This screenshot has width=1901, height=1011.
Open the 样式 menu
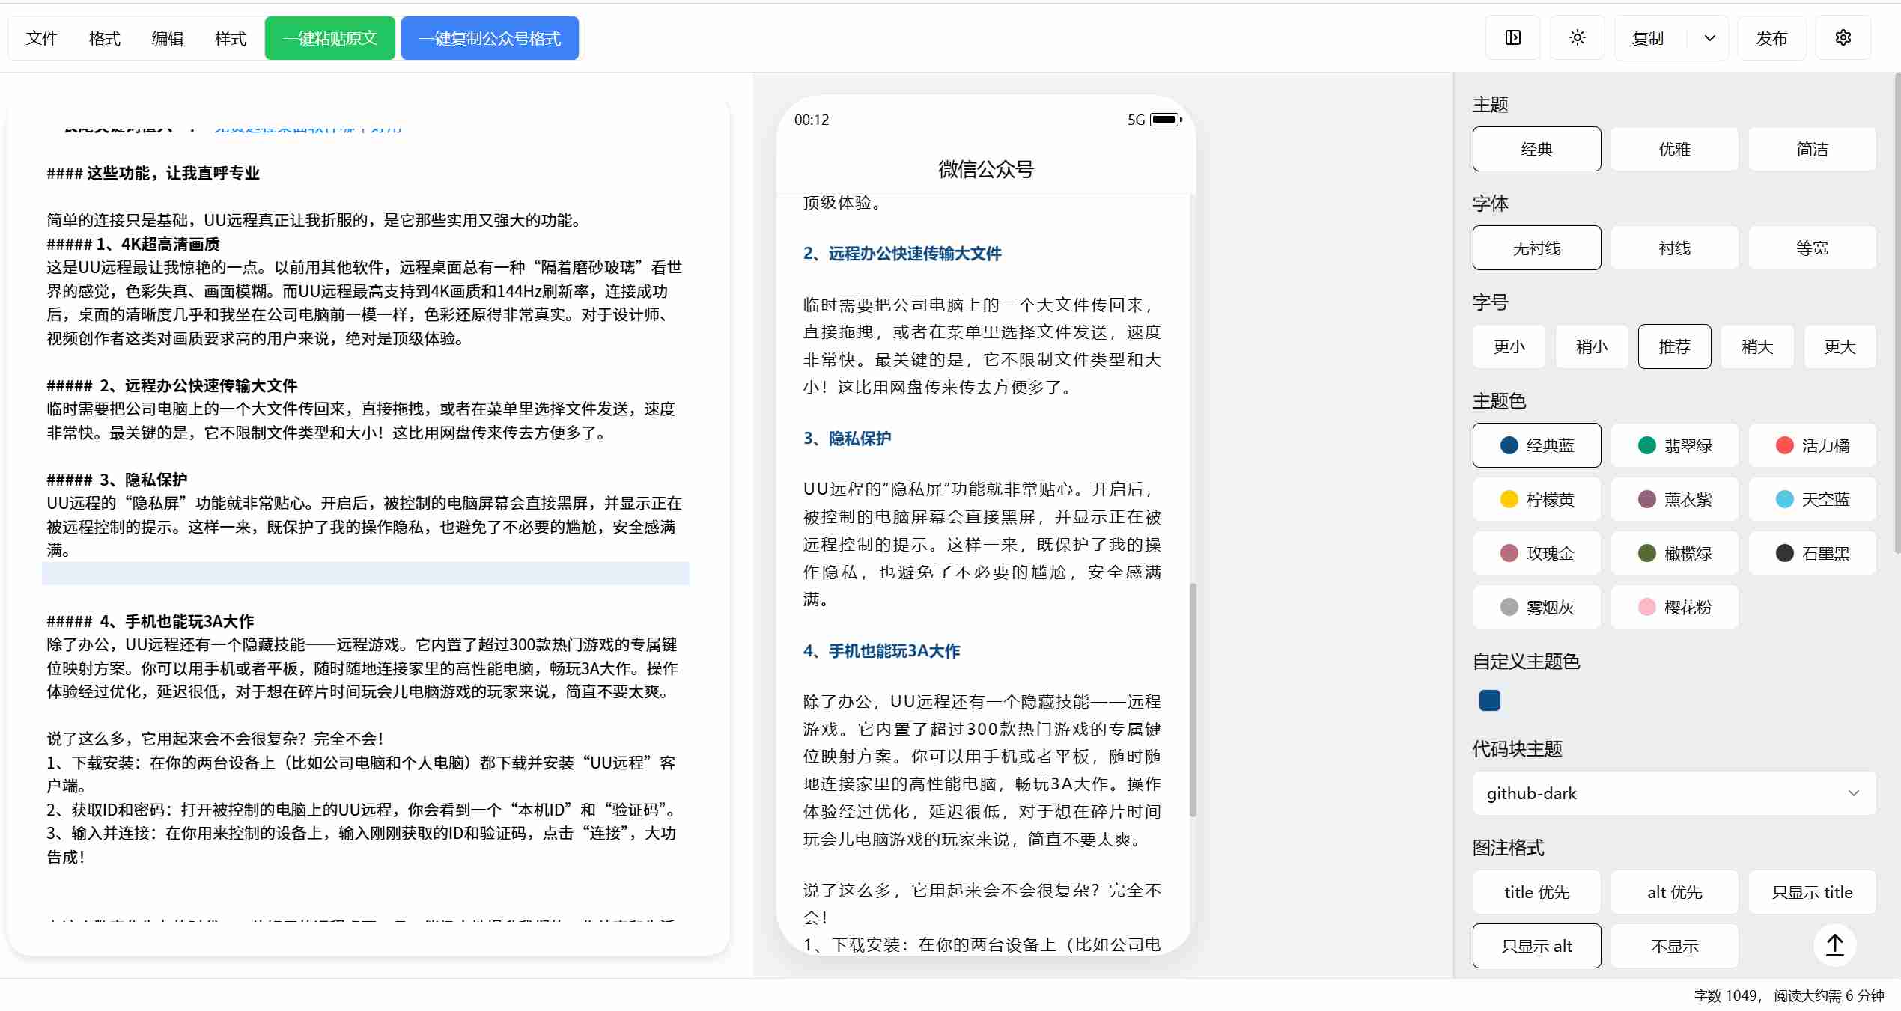230,38
